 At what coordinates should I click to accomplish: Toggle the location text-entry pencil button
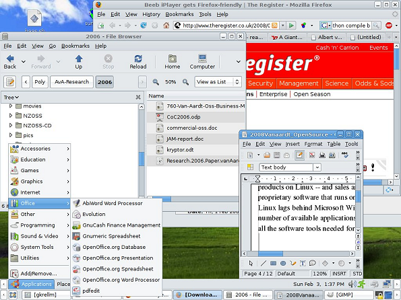[10, 82]
